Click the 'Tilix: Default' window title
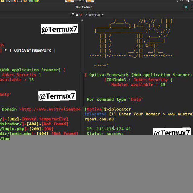This screenshot has width=193, height=193. [84, 7]
